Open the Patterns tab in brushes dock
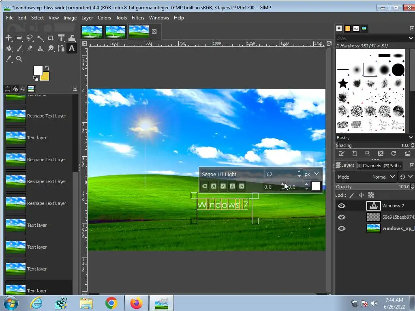The height and width of the screenshot is (311, 415). [347, 28]
